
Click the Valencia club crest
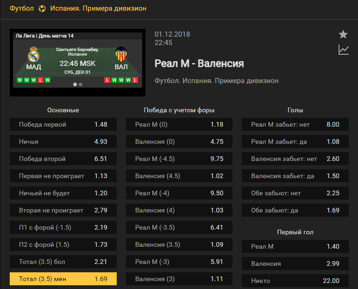121,54
